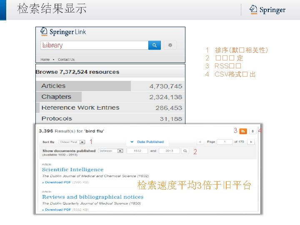300x225 pixels.
Task: Open the 'between' date filter dropdown
Action: [110, 151]
